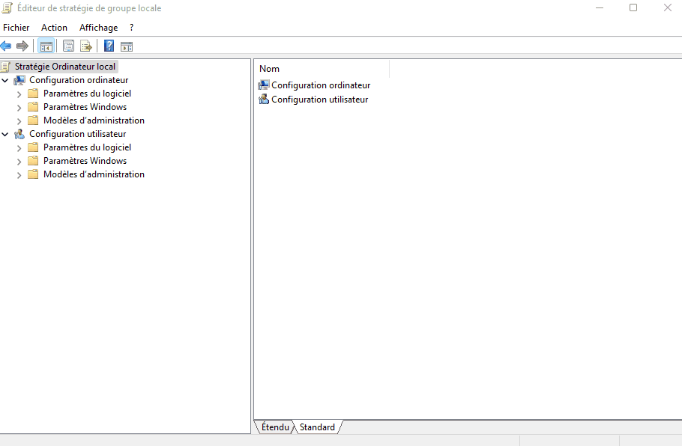Switch to the Standard tab
Image resolution: width=682 pixels, height=446 pixels.
[317, 427]
